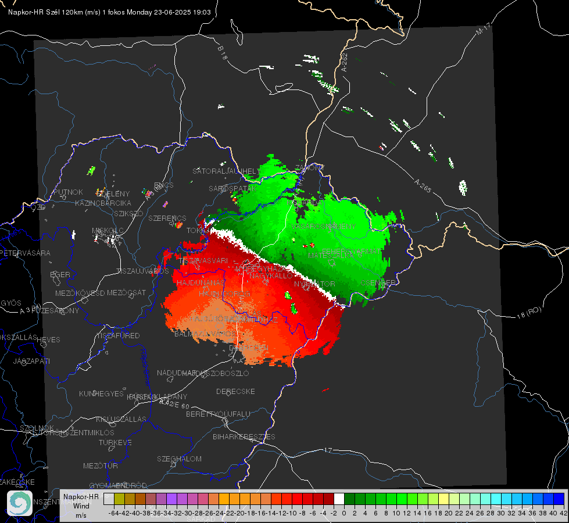
Task: Click the MÁTÉSZALKA label
Action: (x=331, y=255)
